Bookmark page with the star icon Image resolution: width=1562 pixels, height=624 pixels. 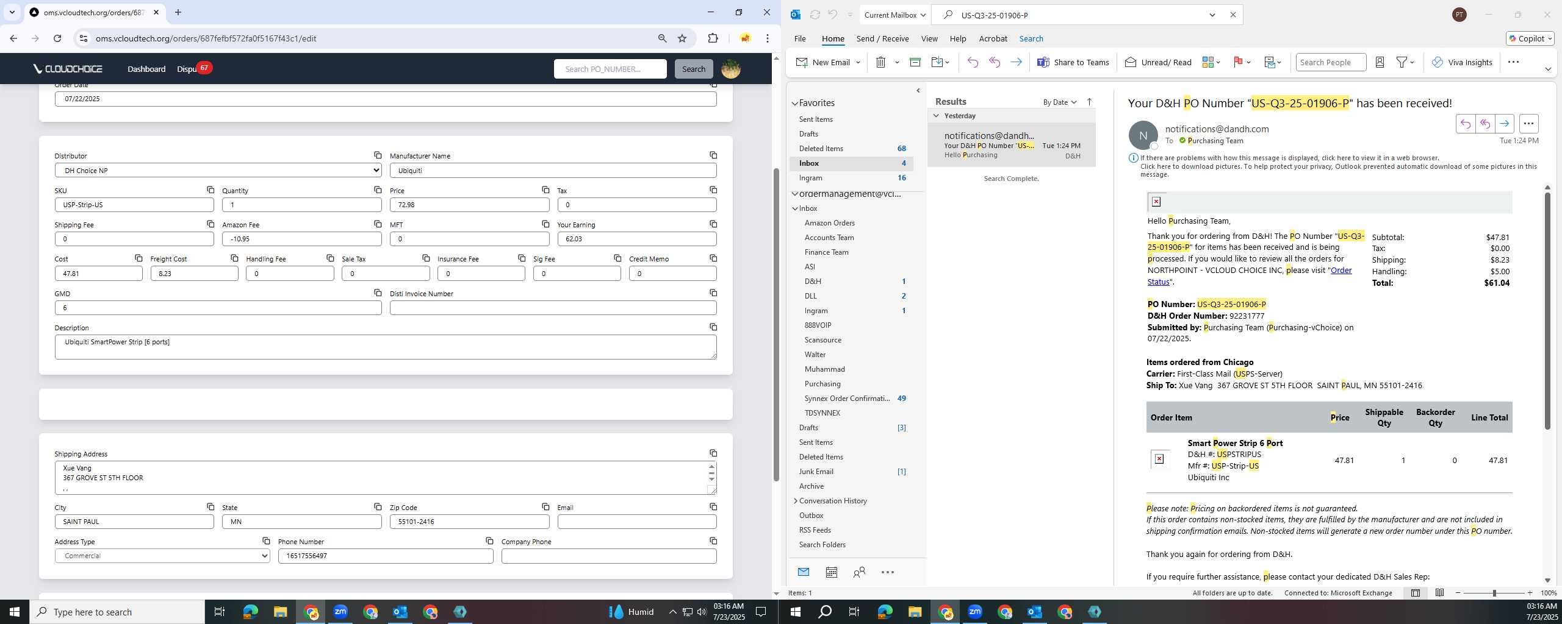(x=682, y=38)
